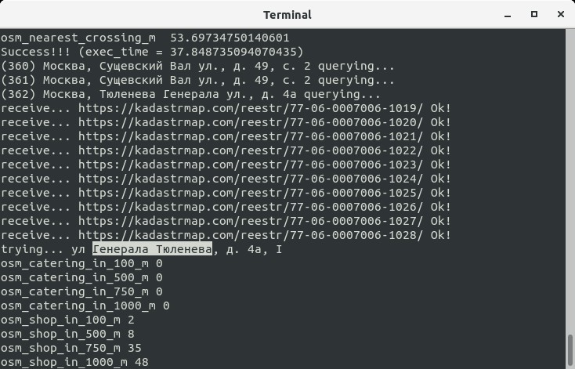Screen dimensions: 575x369
Task: Open the kadastrmap link ending 0007006-1026
Action: pyautogui.click(x=251, y=207)
